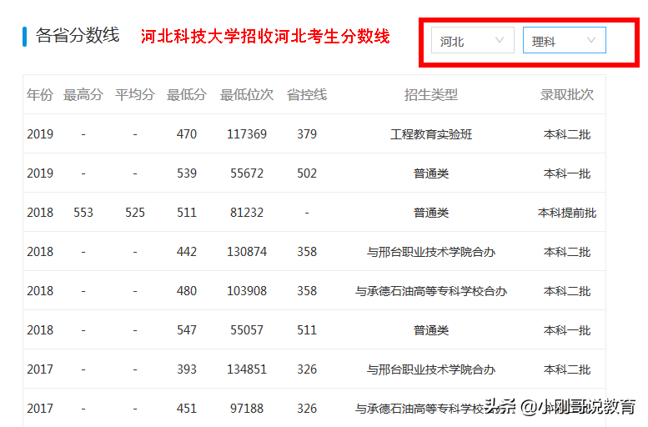The height and width of the screenshot is (427, 648).
Task: Select the 工程教育实验班 enrollment type cell
Action: point(430,134)
